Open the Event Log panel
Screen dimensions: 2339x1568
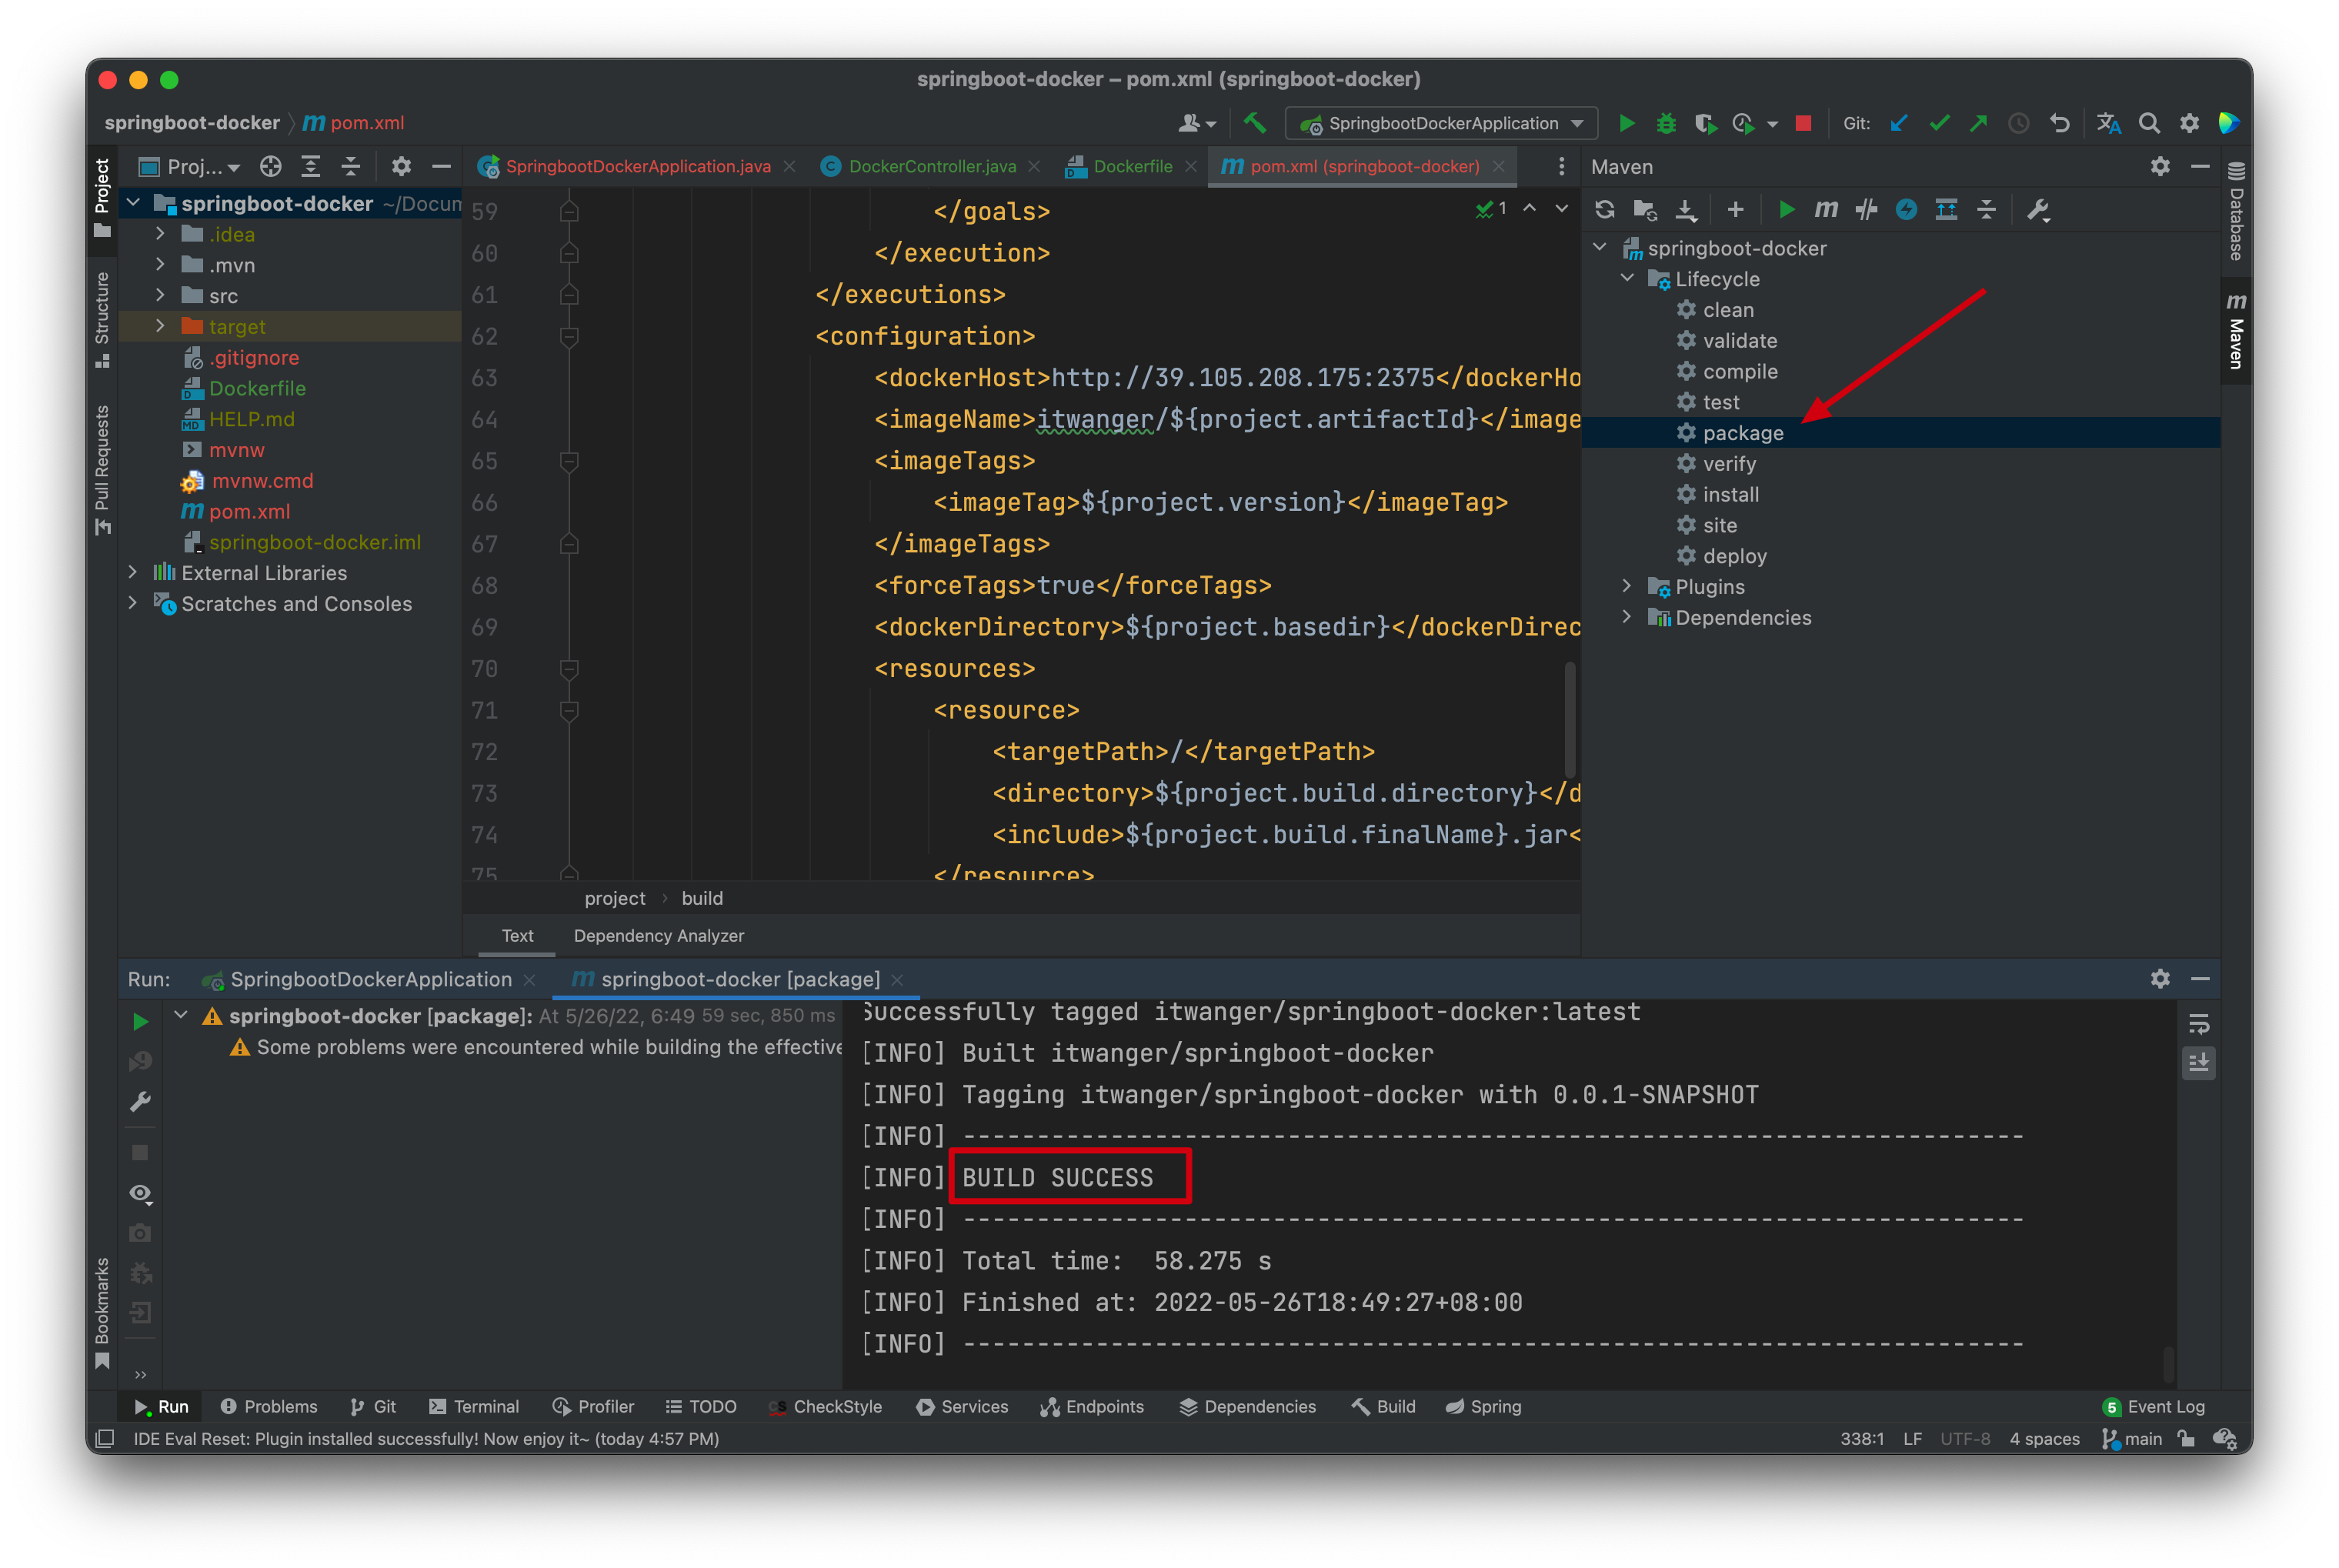(x=2154, y=1406)
